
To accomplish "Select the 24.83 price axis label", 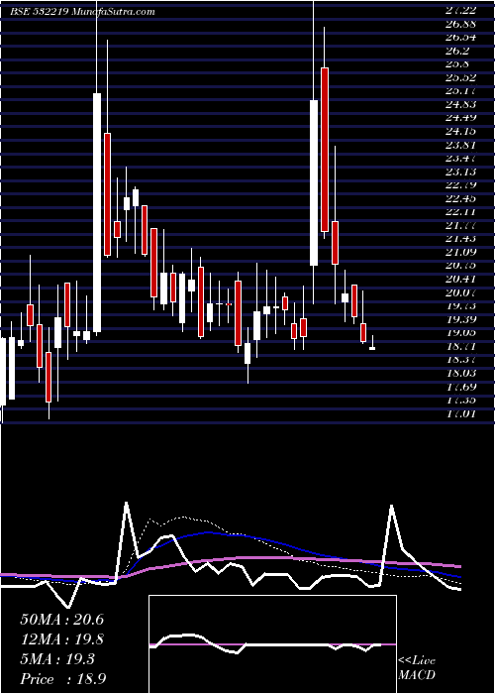I will pyautogui.click(x=460, y=104).
